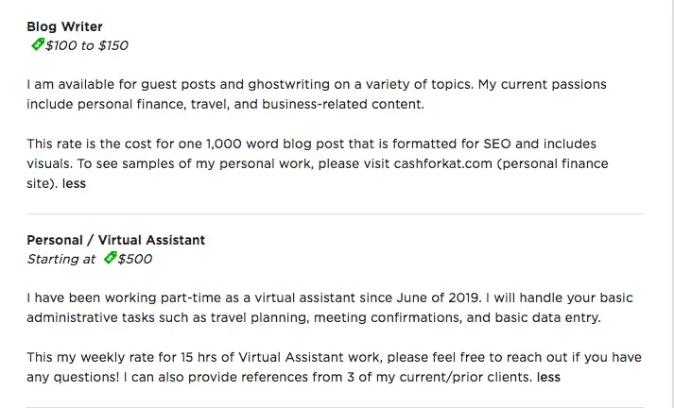Screen dimensions: 674x408
Task: Click the vertical scrollbar on the right edge
Action: 670,204
